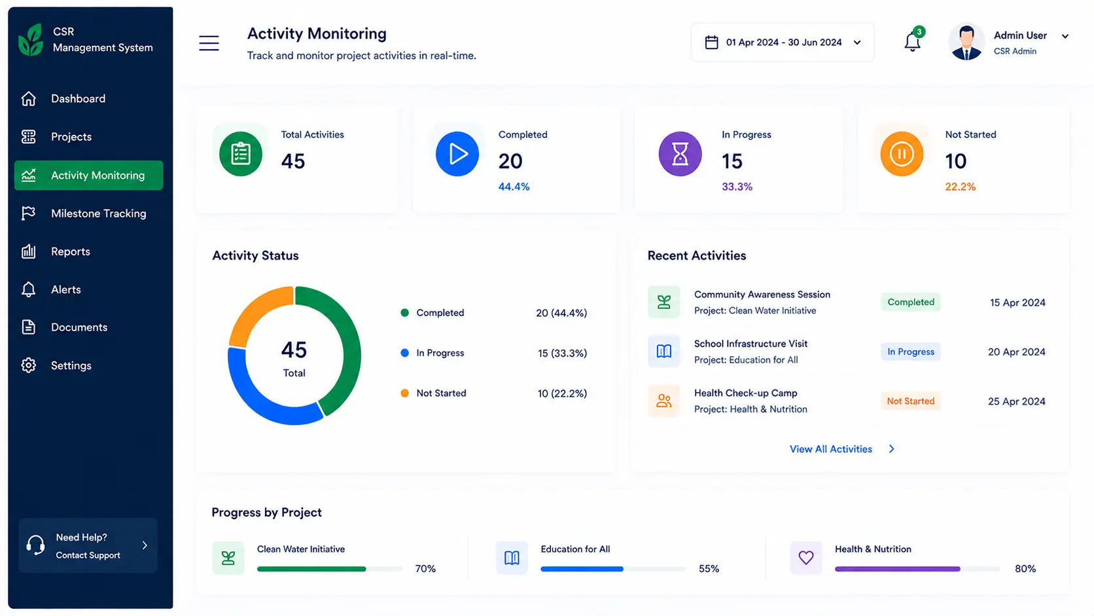Click the Community Awareness Session plant icon

pos(664,302)
